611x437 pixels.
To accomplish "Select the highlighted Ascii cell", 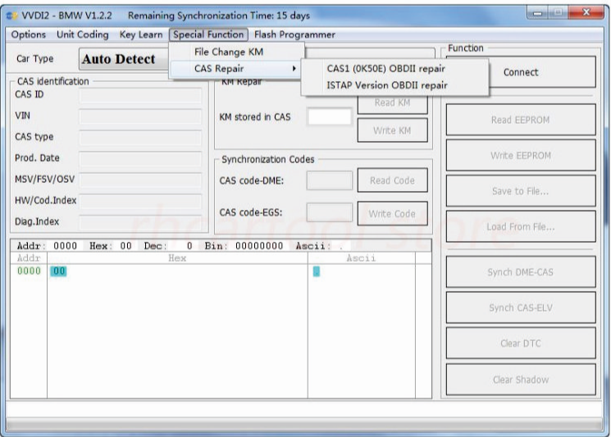I will (x=316, y=271).
